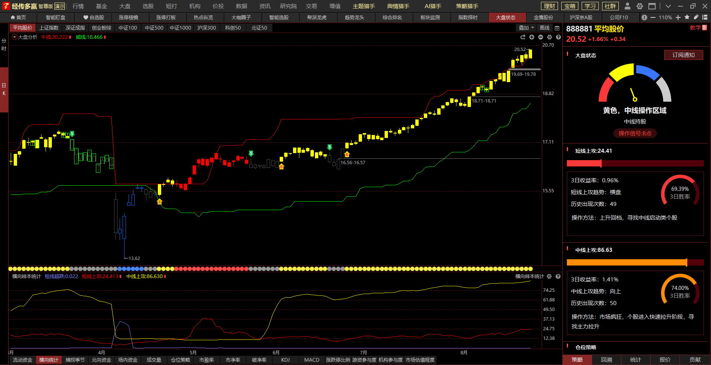Click the pencil edit icon
This screenshot has height=365, width=711.
(x=696, y=17)
